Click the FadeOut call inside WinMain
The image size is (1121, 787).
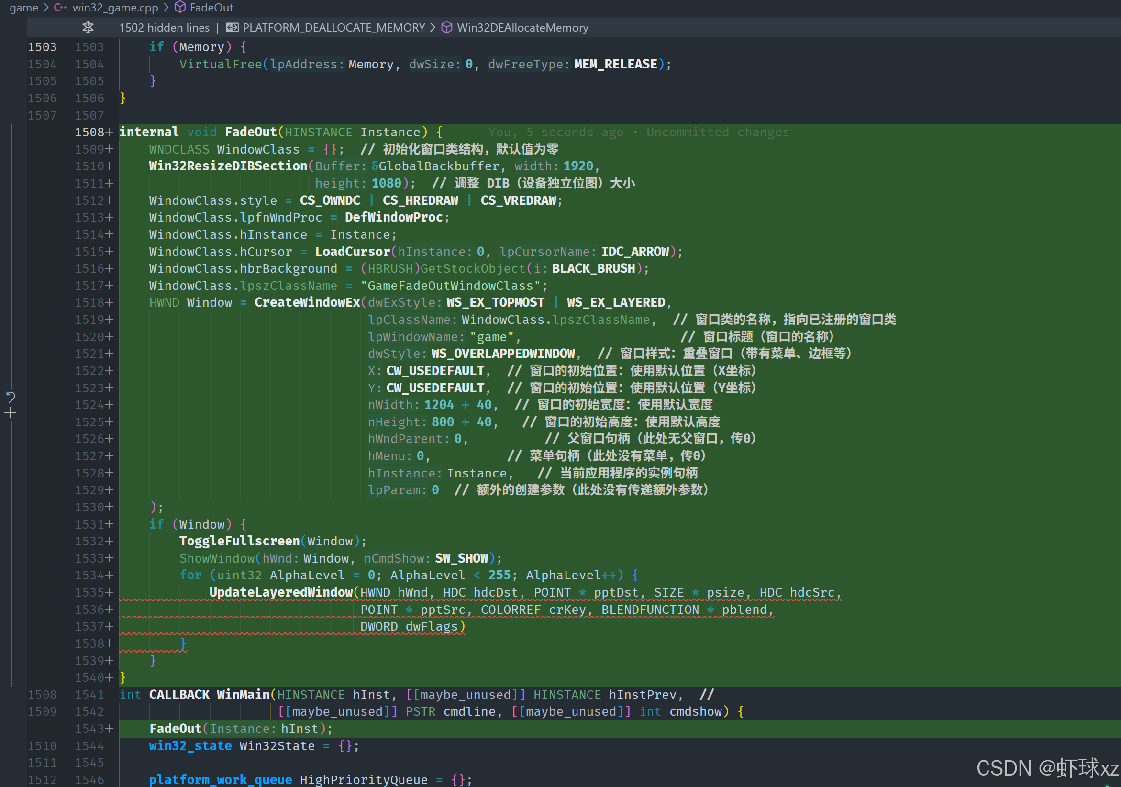[x=175, y=729]
